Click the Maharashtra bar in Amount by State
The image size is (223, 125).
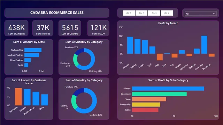pyautogui.click(x=33, y=50)
